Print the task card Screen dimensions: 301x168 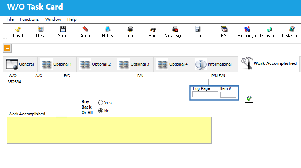click(x=130, y=32)
